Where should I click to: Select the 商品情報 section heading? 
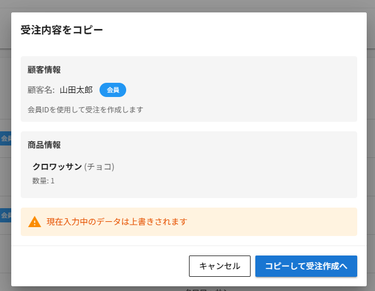[x=44, y=145]
